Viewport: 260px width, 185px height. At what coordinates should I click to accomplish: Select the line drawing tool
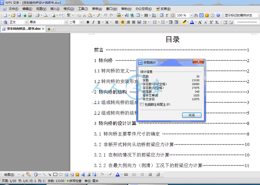[x=44, y=174]
